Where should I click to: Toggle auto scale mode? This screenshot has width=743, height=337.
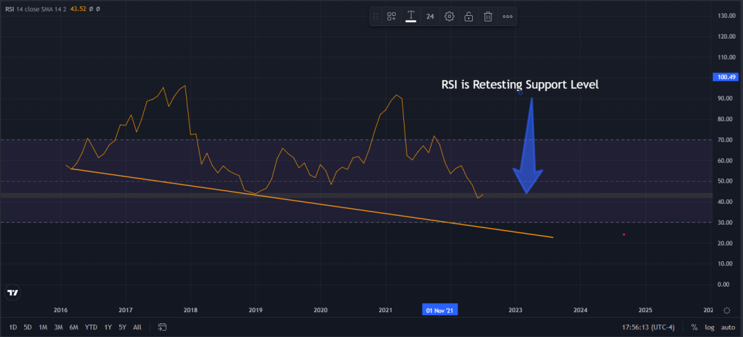coord(728,327)
